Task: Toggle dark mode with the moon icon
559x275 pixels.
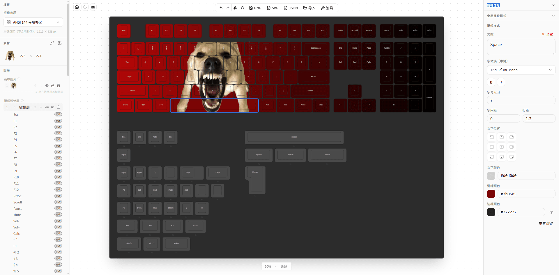Action: tap(85, 7)
